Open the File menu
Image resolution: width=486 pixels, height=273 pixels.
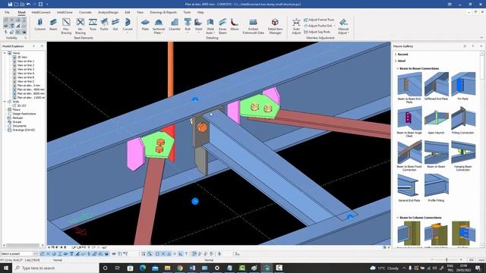coord(7,12)
